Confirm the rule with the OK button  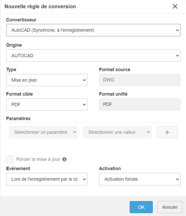pyautogui.click(x=141, y=207)
